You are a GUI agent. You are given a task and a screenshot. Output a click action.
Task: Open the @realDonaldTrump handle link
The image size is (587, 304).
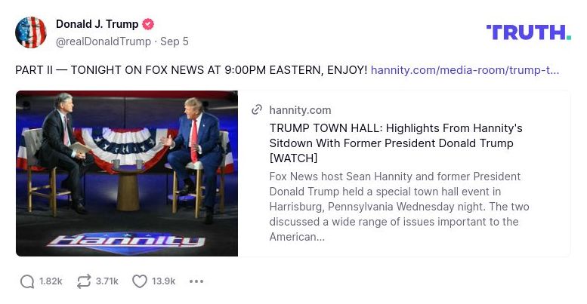103,41
